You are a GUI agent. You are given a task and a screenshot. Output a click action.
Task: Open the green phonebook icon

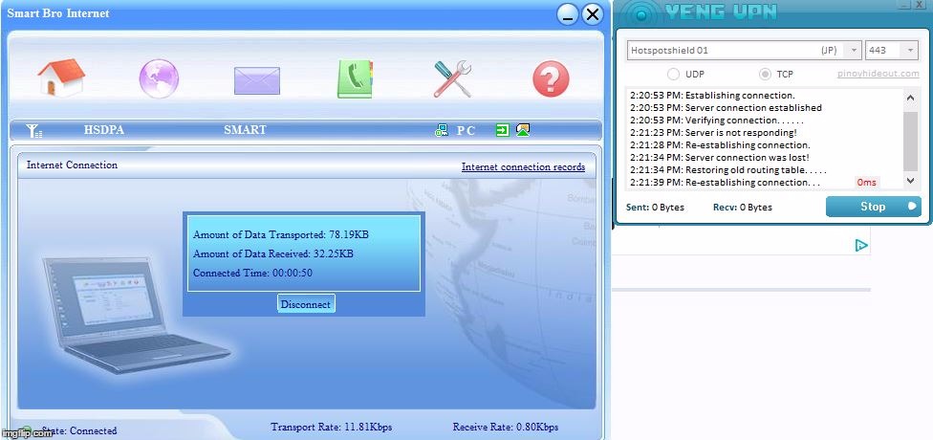pos(355,78)
